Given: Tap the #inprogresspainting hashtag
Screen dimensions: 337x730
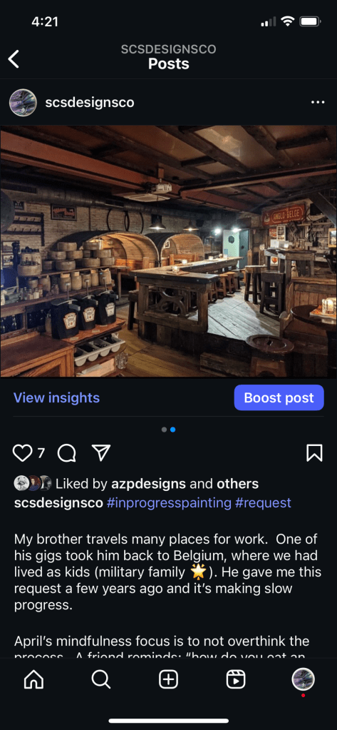Looking at the screenshot, I should coord(169,503).
